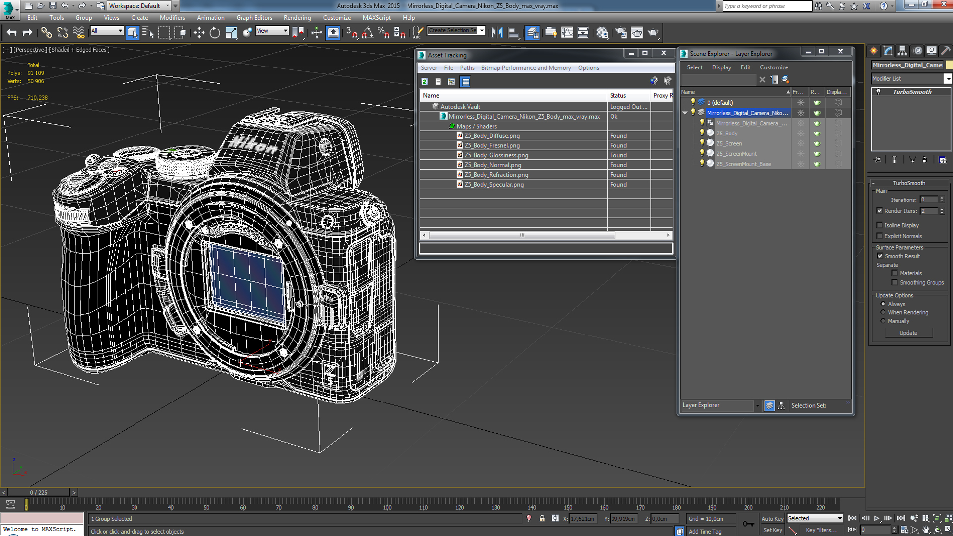This screenshot has height=536, width=953.
Task: Enable Separate by Smoothing Groups checkbox
Action: (895, 283)
